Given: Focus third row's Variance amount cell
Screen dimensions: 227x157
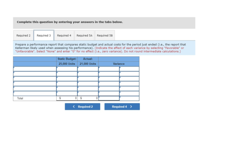Looking at the screenshot, I should point(109,79).
